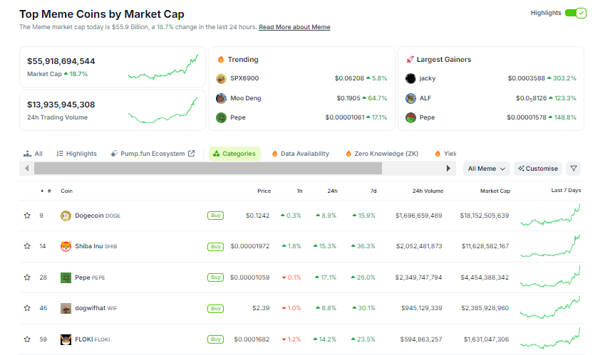Click the $13,935,945,308 trading volume value
The height and width of the screenshot is (355, 600).
coord(61,105)
